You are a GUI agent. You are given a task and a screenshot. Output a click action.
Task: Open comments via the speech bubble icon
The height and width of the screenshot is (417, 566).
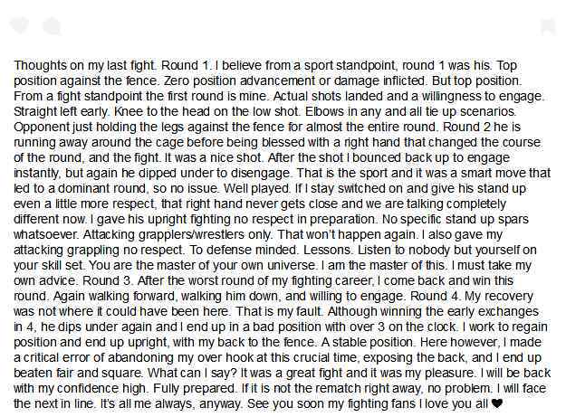click(53, 26)
